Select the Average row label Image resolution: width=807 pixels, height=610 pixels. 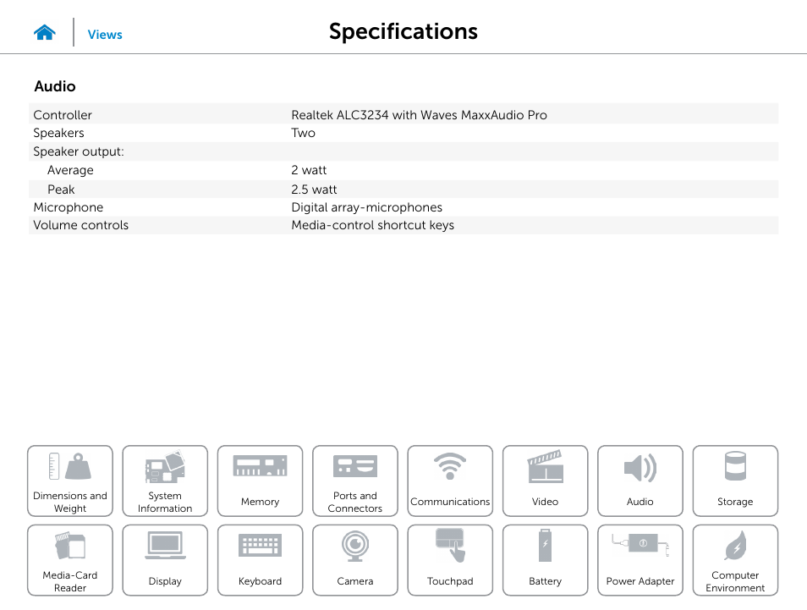pyautogui.click(x=70, y=170)
